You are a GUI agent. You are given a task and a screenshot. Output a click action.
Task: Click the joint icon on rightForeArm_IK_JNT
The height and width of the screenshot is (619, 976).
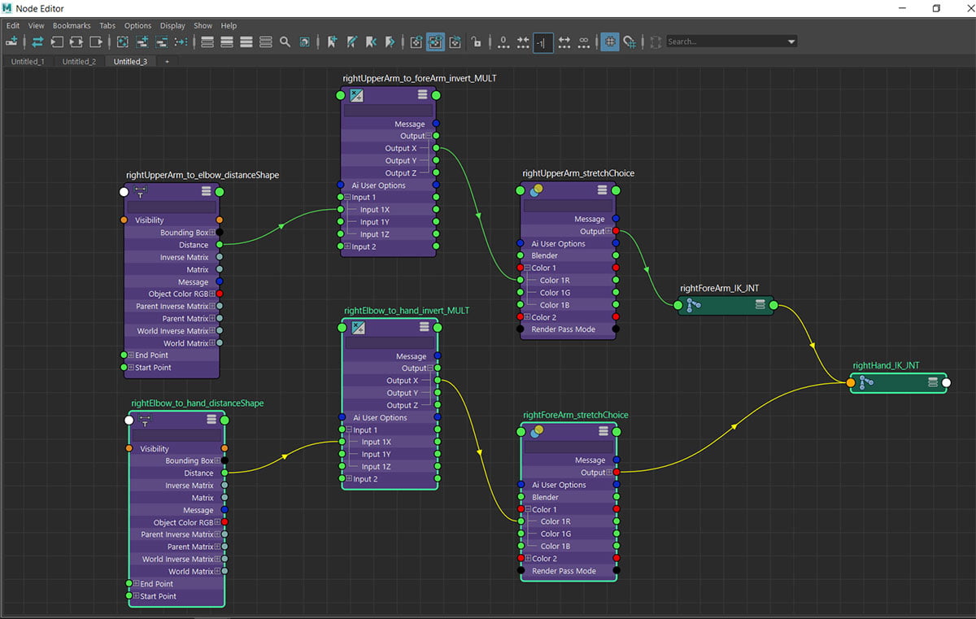click(x=694, y=305)
